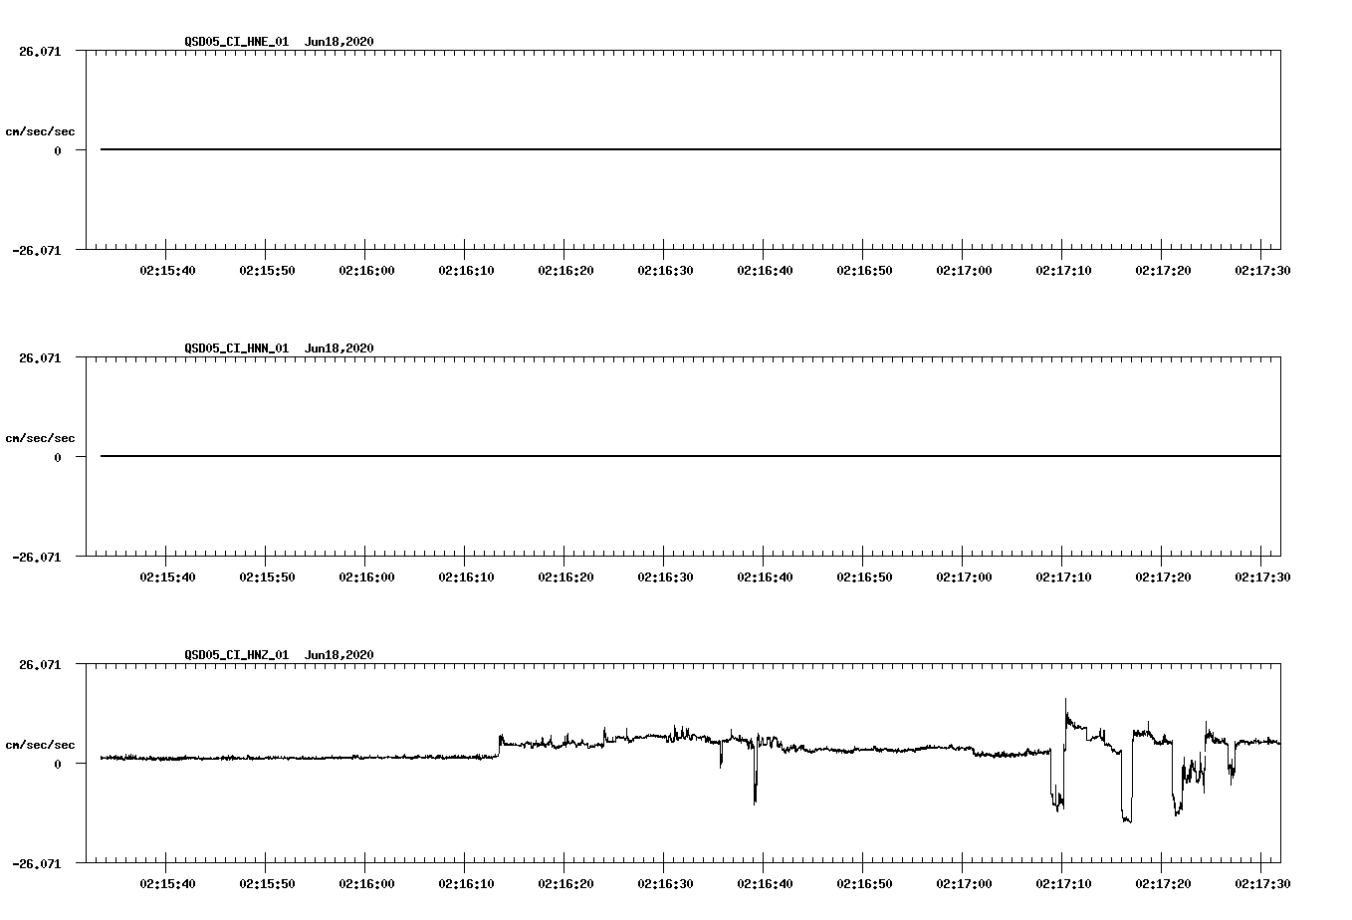
Task: Click 02:17:20 time label under HNZ plot
Action: (x=1163, y=884)
